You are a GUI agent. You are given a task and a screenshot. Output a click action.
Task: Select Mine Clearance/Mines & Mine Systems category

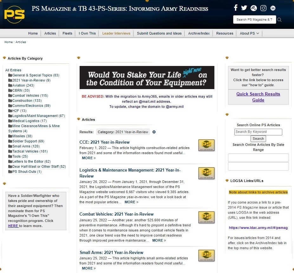tap(34, 128)
